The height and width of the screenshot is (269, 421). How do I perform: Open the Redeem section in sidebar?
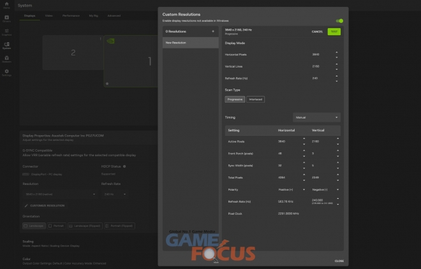[x=6, y=59]
